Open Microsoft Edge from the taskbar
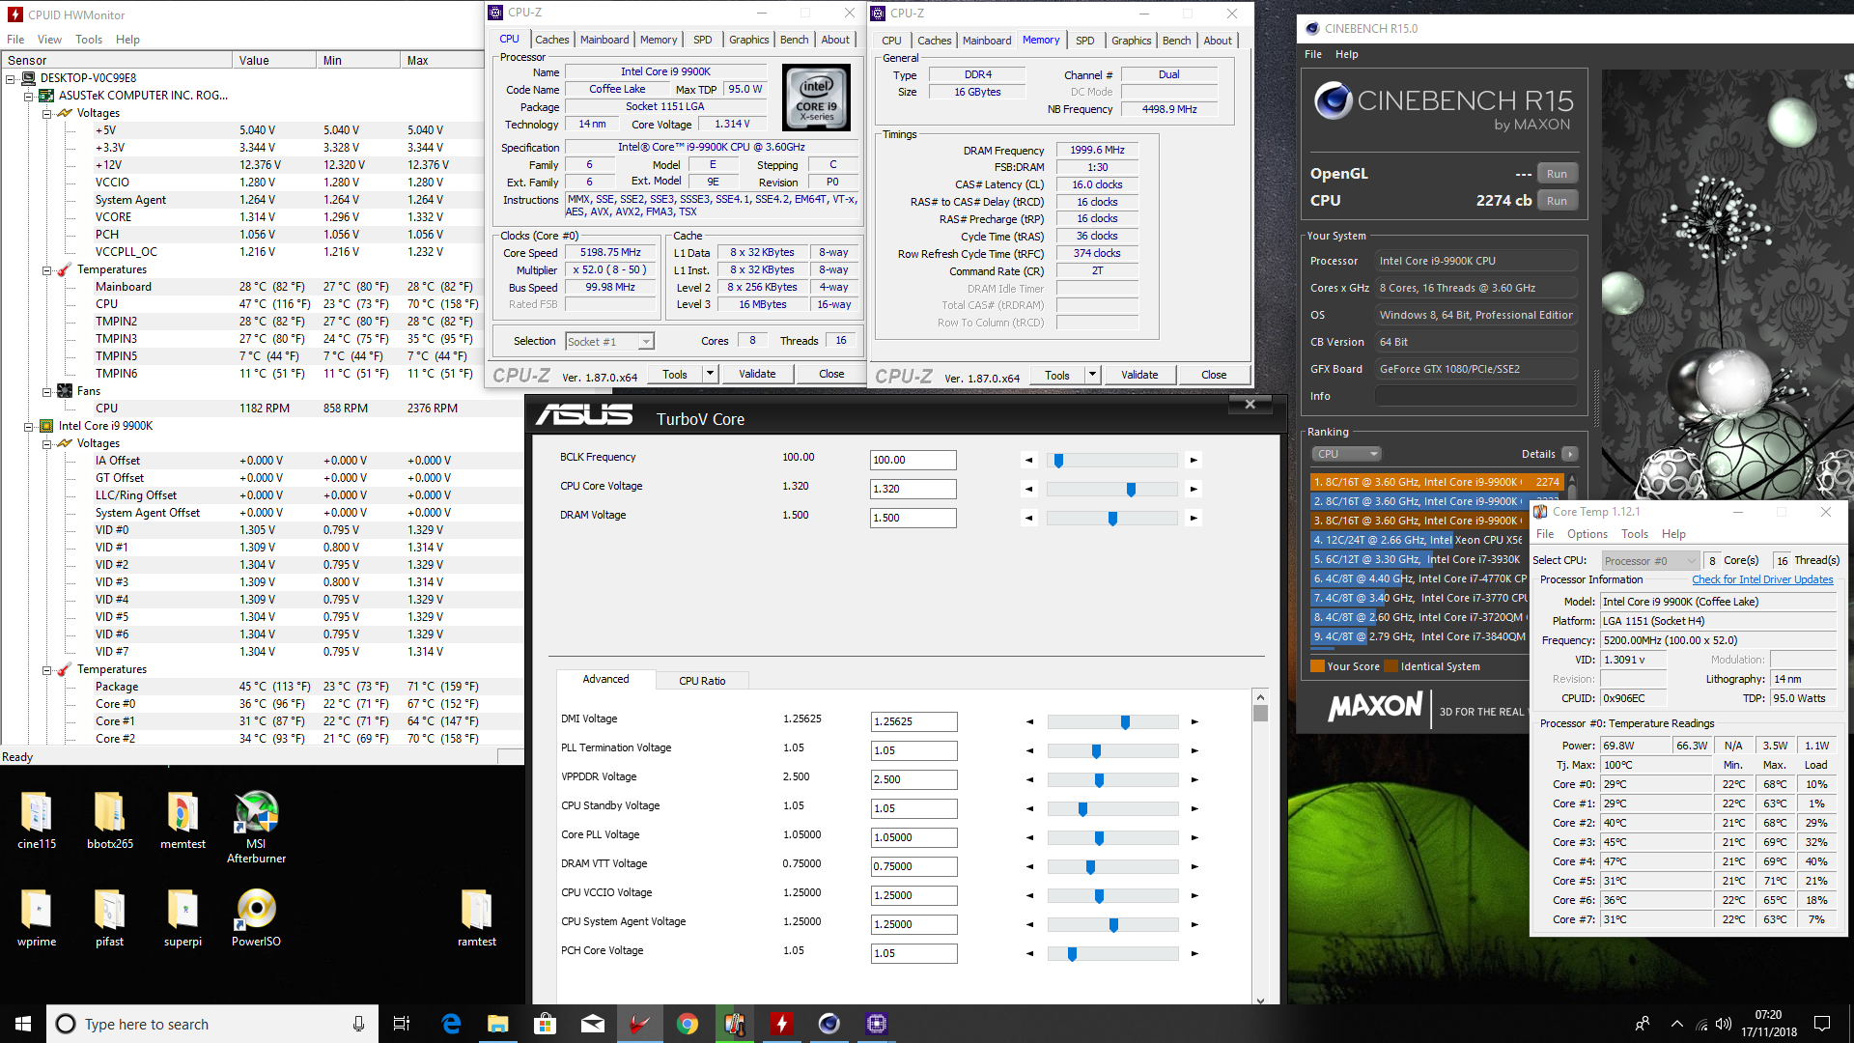The width and height of the screenshot is (1854, 1043). click(451, 1024)
